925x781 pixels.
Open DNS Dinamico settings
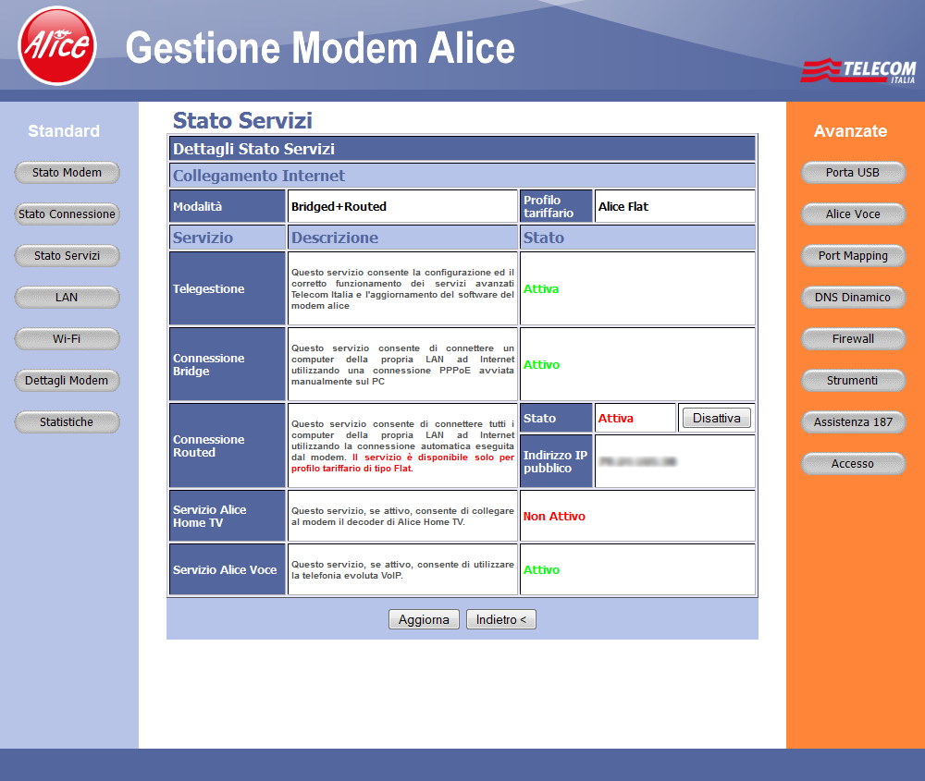[x=853, y=298]
